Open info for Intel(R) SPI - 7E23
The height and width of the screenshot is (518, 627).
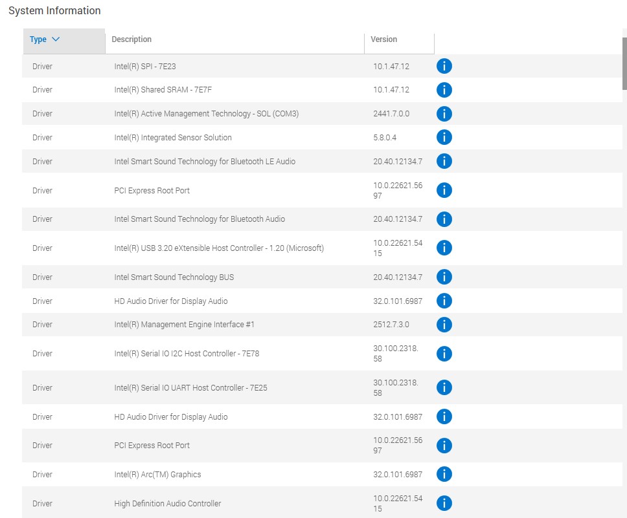444,66
